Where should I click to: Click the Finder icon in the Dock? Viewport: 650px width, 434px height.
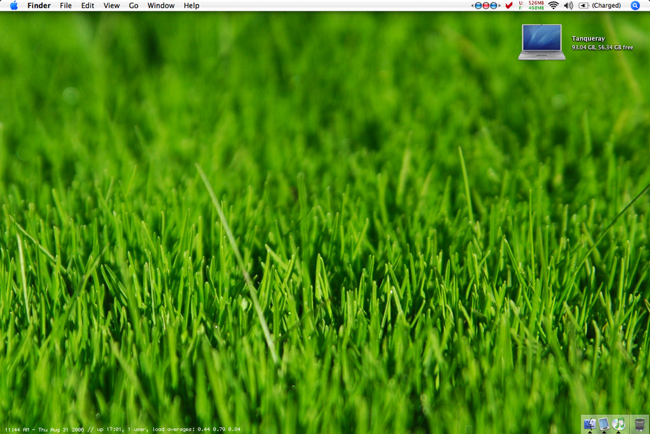590,424
